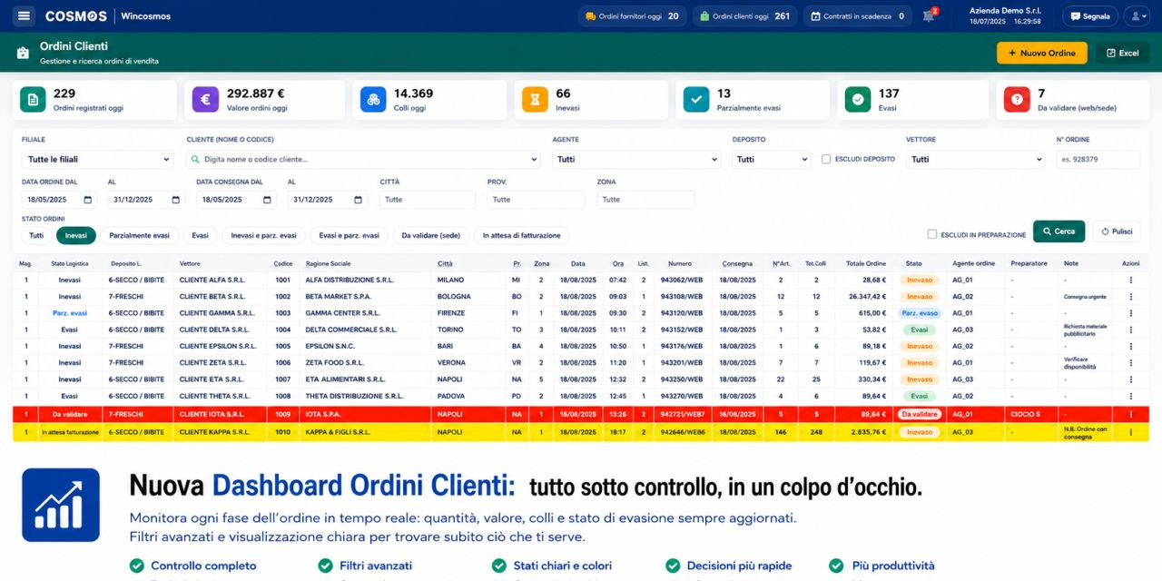Image resolution: width=1162 pixels, height=581 pixels.
Task: Click the Zona filter field
Action: 645,200
